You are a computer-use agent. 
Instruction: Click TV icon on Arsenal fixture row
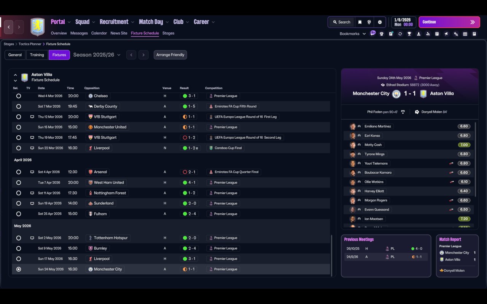coord(32,172)
